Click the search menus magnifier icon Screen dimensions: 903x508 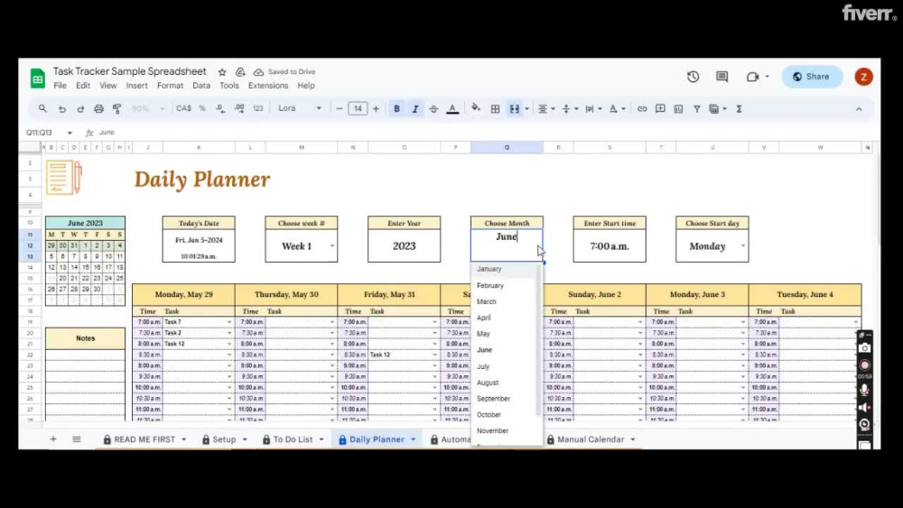42,109
